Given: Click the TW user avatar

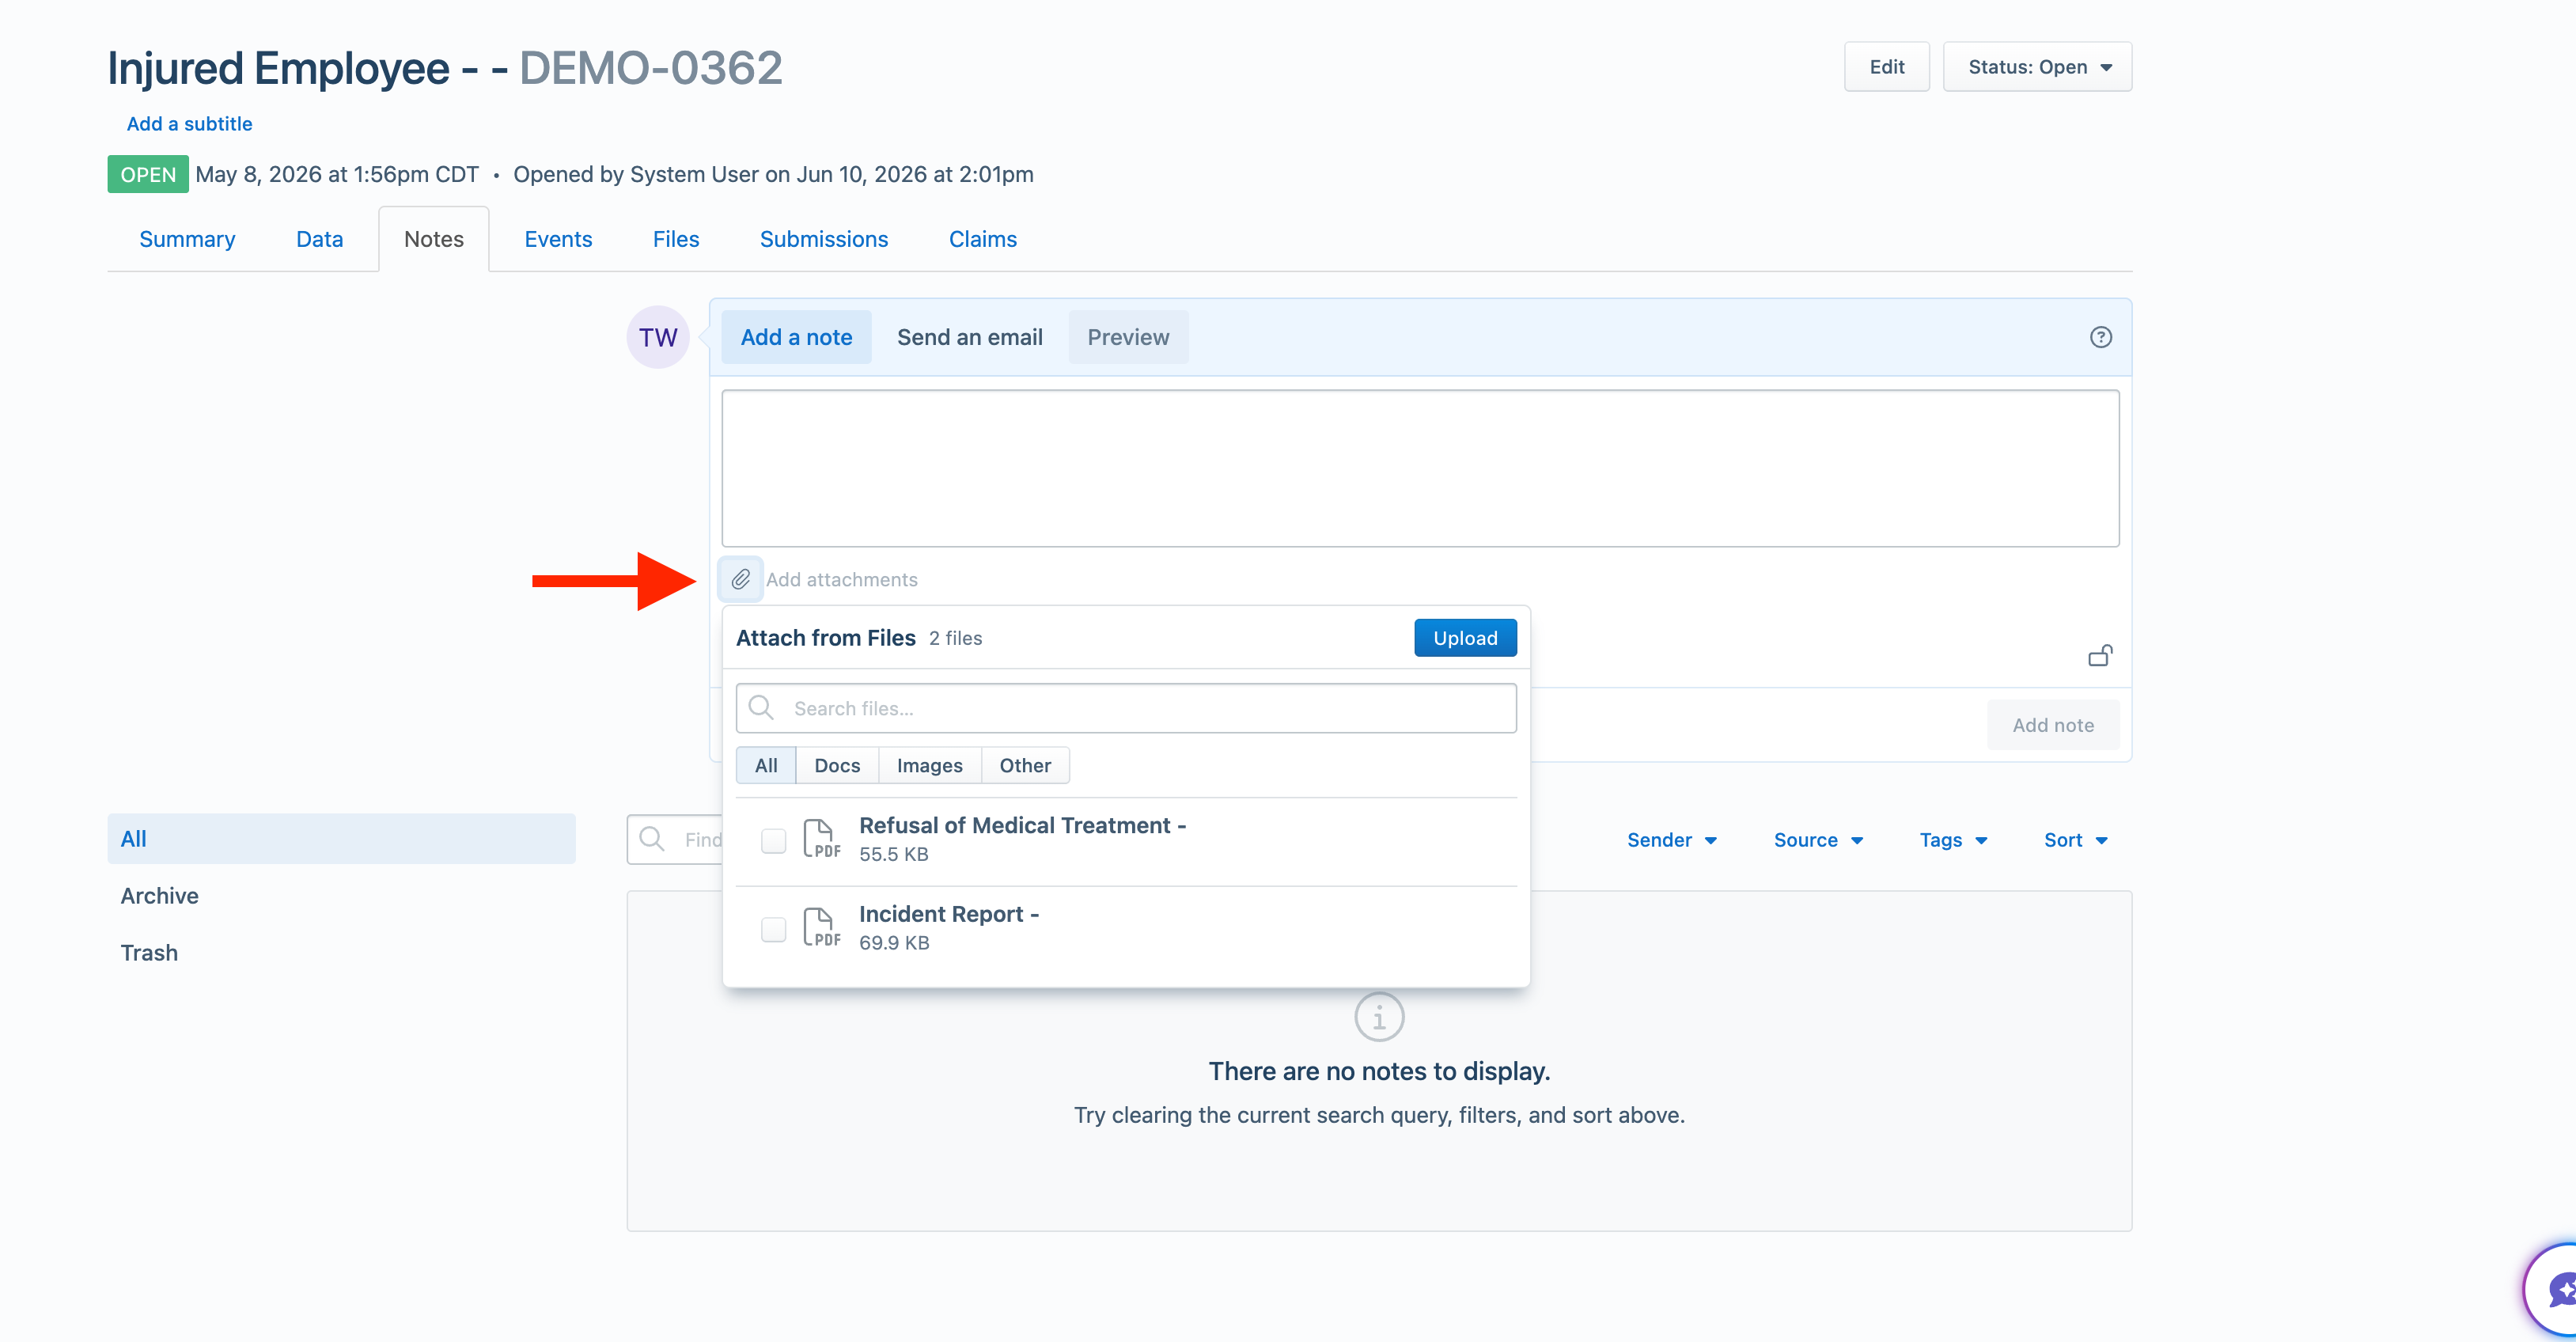Looking at the screenshot, I should pos(657,337).
